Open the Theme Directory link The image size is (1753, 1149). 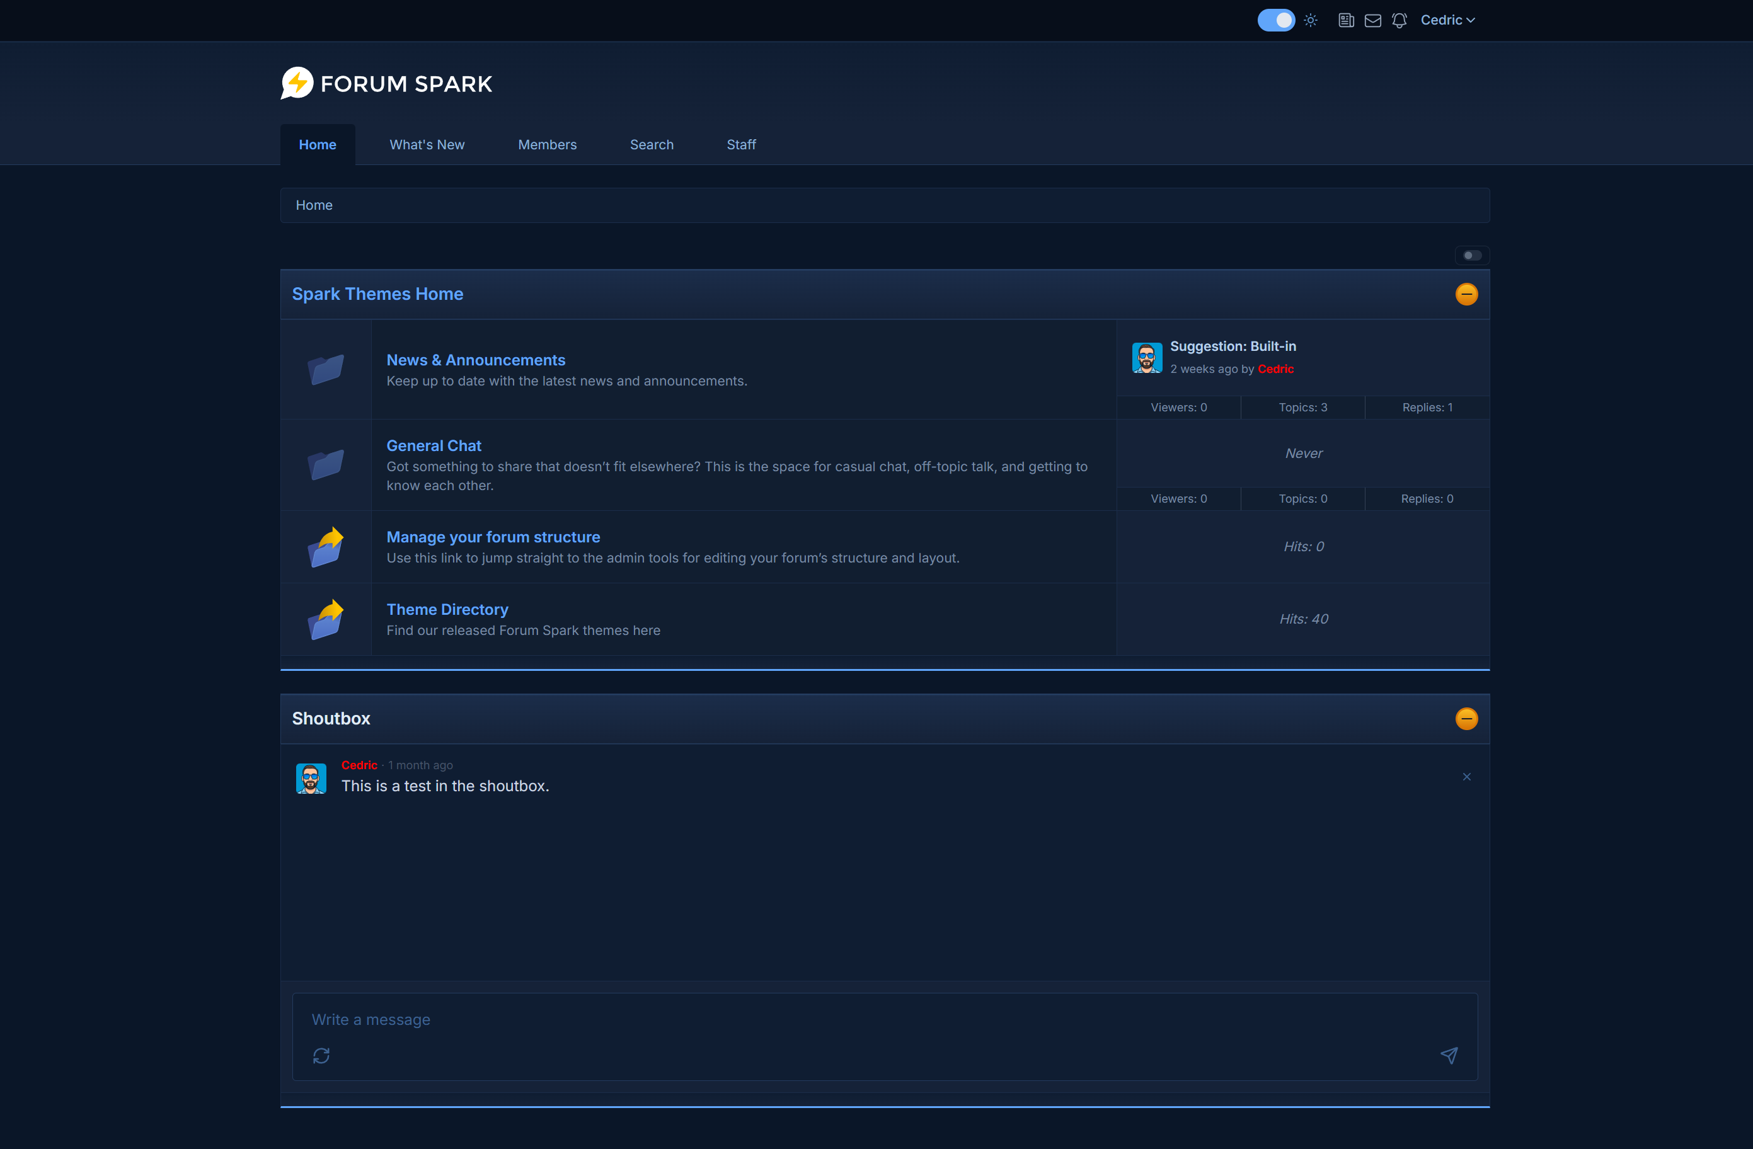(x=447, y=609)
